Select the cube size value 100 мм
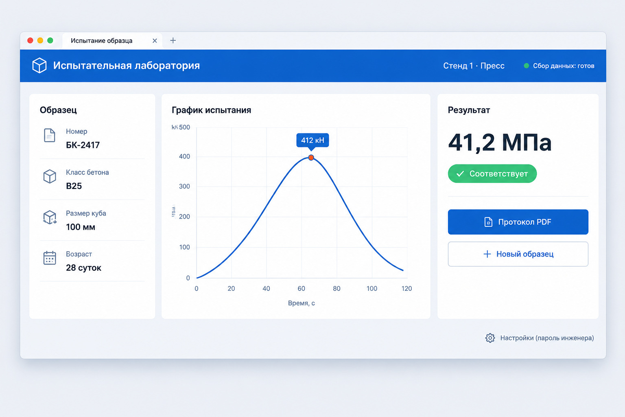This screenshot has height=417, width=625. [x=81, y=227]
